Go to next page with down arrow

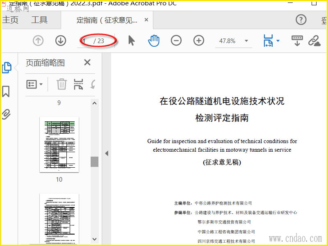61,41
